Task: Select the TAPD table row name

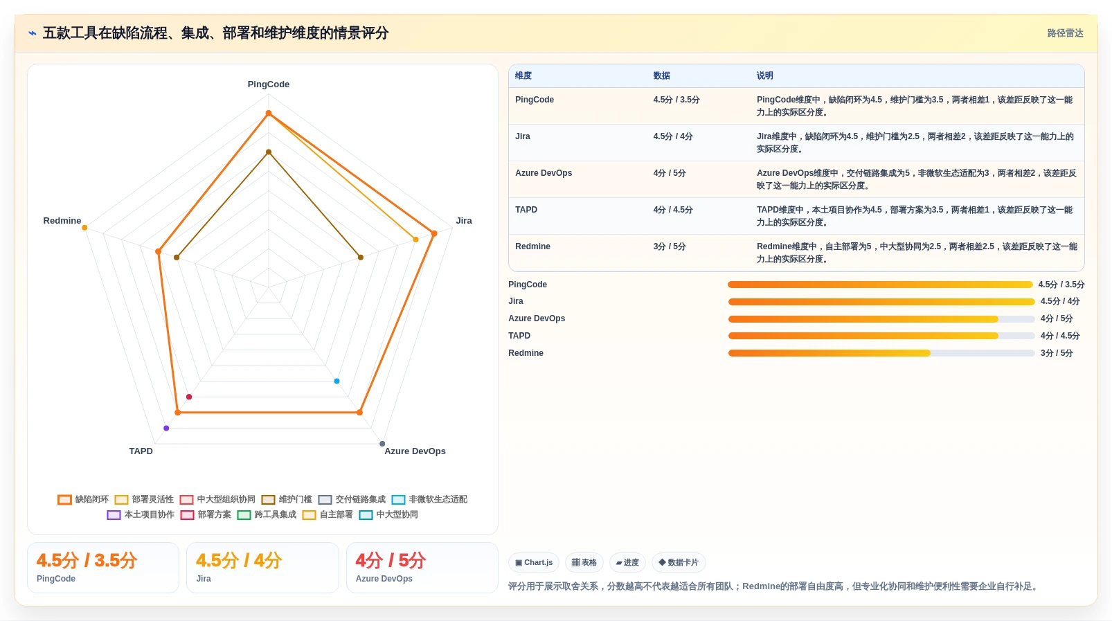Action: tap(526, 210)
